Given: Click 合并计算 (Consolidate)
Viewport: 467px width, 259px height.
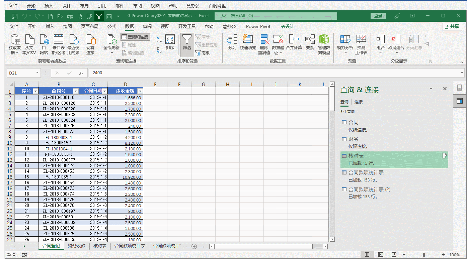Looking at the screenshot, I should click(294, 42).
